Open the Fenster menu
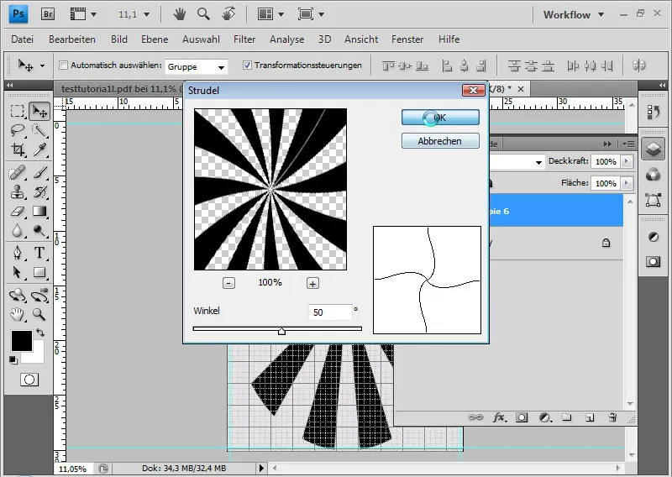This screenshot has height=477, width=672. pos(407,39)
